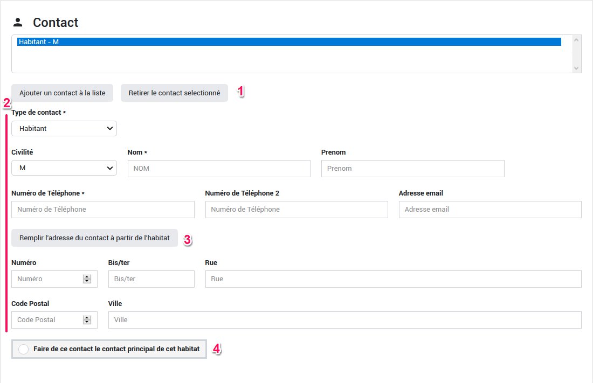
Task: Open the 'Type de contact' dropdown
Action: [64, 128]
